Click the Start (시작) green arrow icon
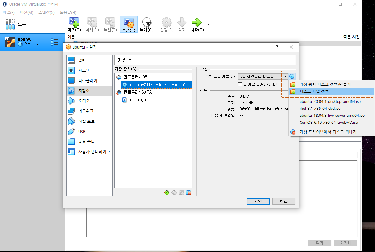 click(197, 24)
